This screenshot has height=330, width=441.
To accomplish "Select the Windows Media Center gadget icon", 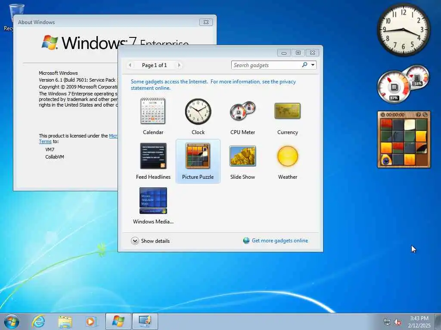I will 153,201.
